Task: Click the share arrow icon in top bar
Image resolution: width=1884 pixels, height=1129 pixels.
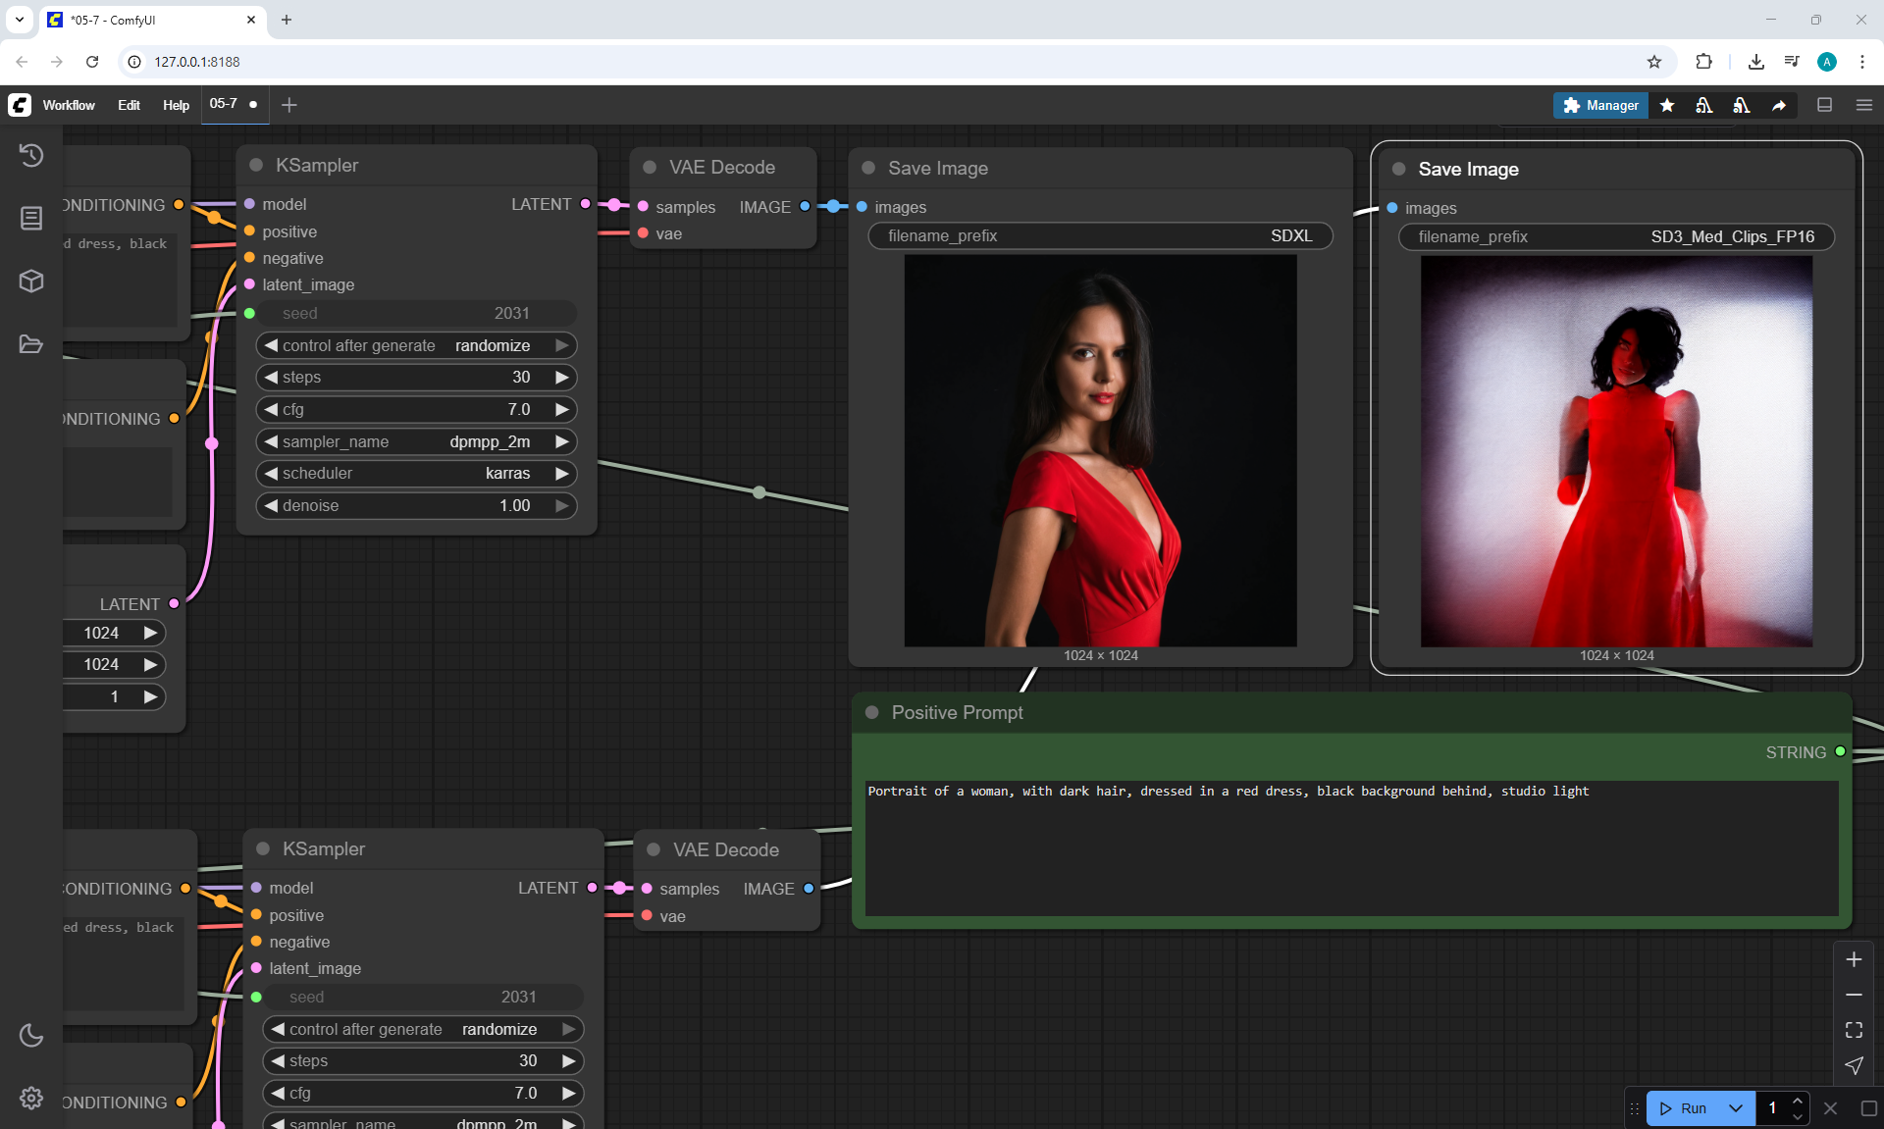Action: coord(1779,105)
